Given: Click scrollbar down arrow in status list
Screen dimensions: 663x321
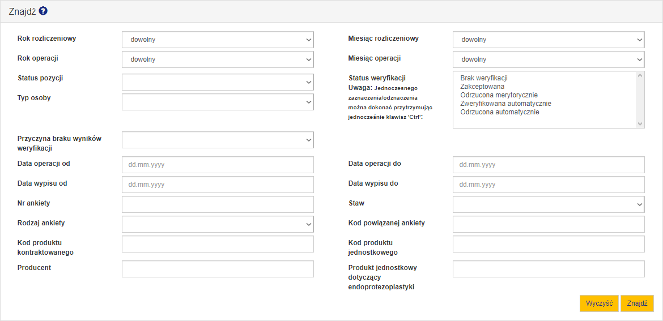Looking at the screenshot, I should pos(640,124).
